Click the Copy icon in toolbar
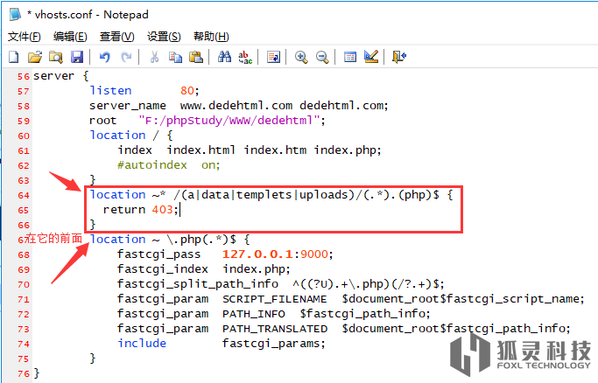598x383 pixels. point(175,57)
